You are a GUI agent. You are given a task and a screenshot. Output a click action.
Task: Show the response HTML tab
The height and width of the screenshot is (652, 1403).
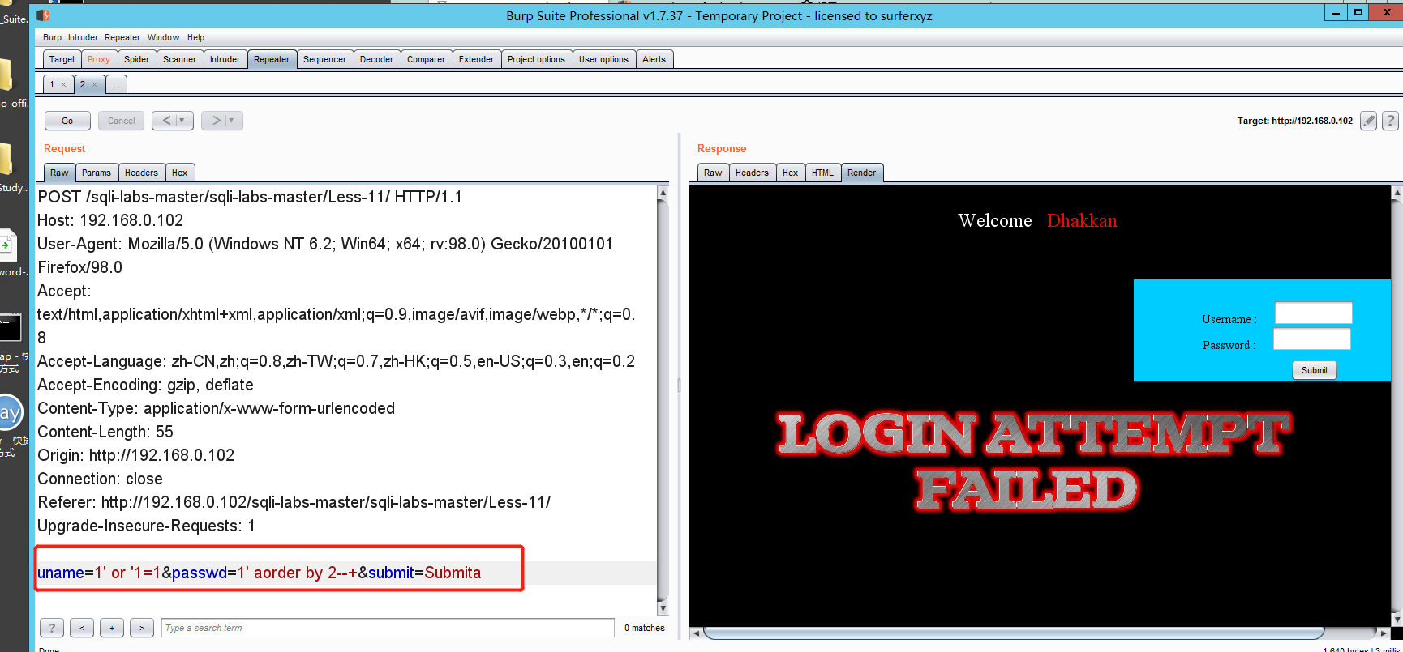pos(823,173)
